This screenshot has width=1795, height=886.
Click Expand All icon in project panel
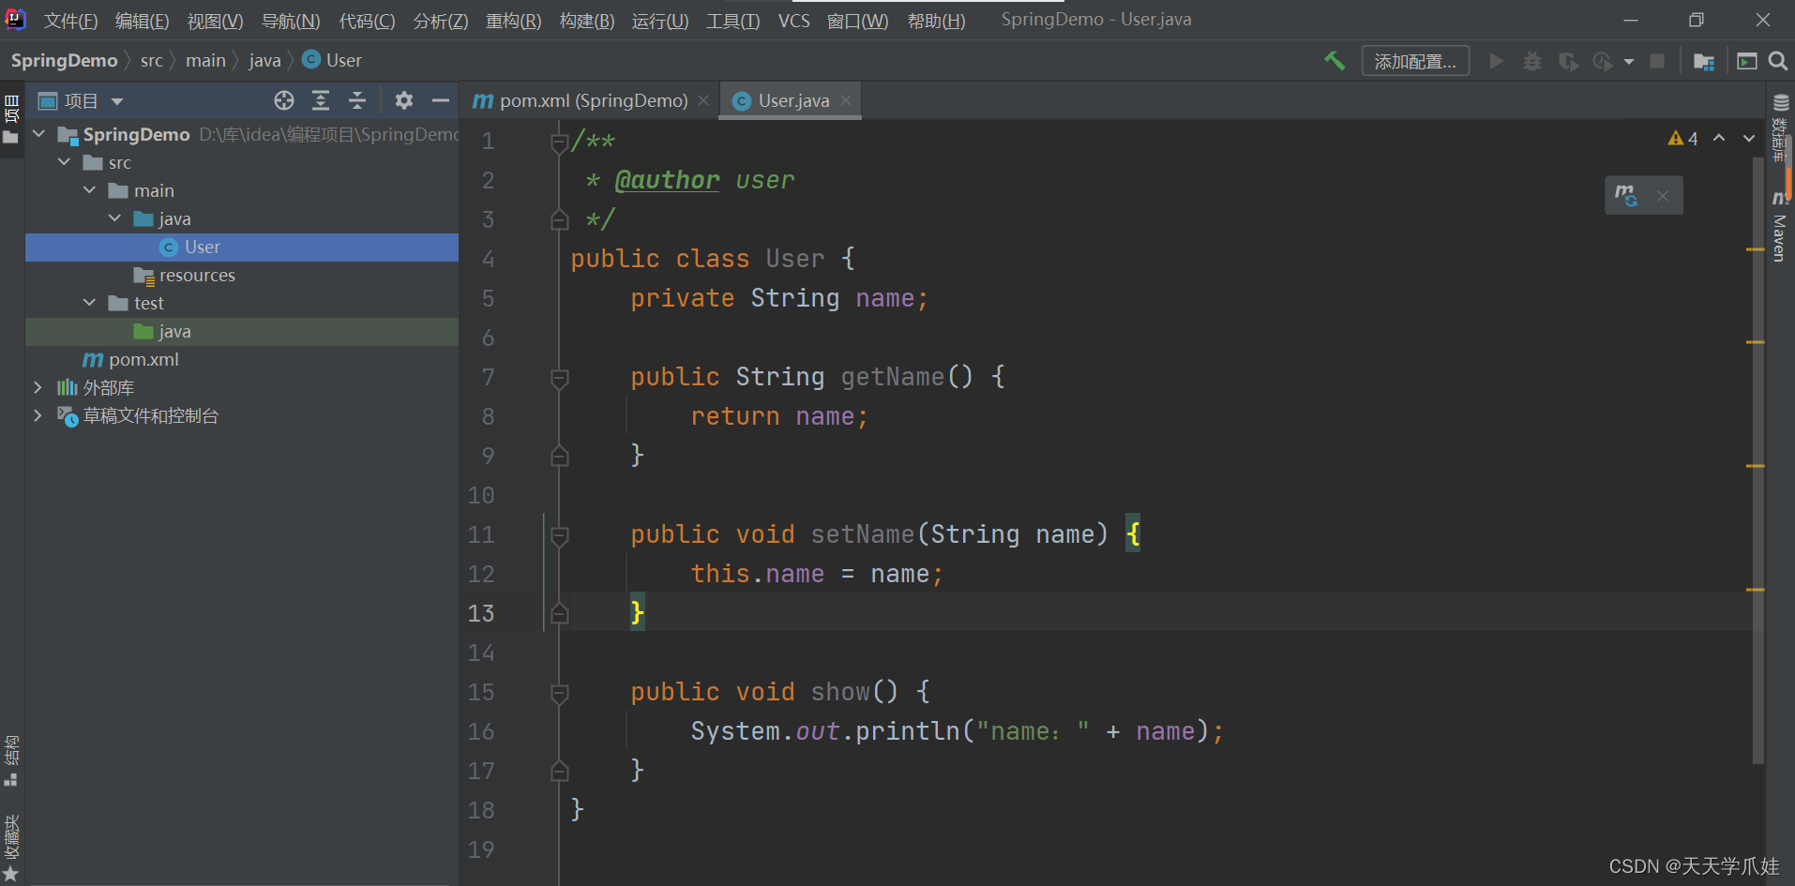pos(321,100)
